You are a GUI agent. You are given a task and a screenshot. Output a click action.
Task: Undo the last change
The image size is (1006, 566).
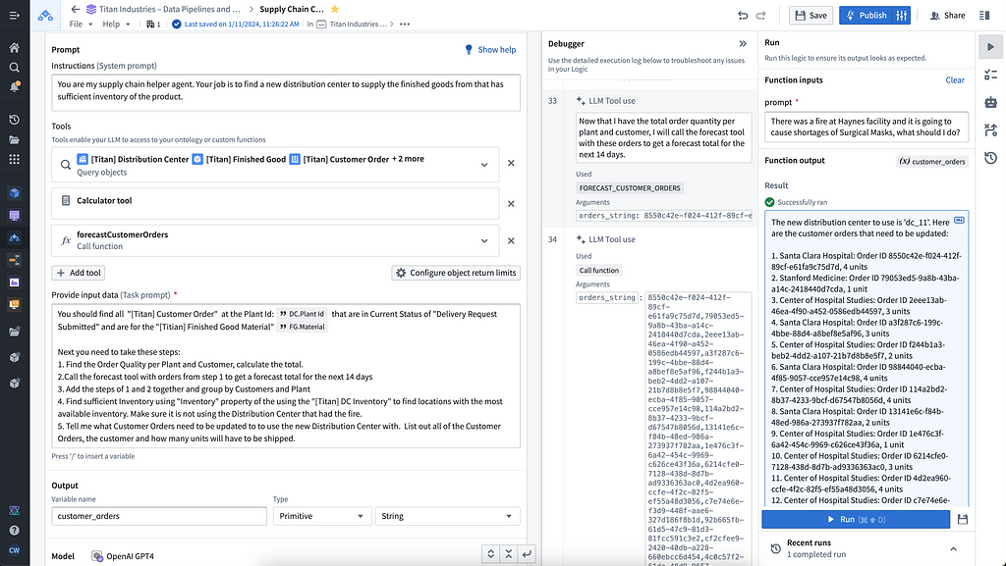click(743, 16)
